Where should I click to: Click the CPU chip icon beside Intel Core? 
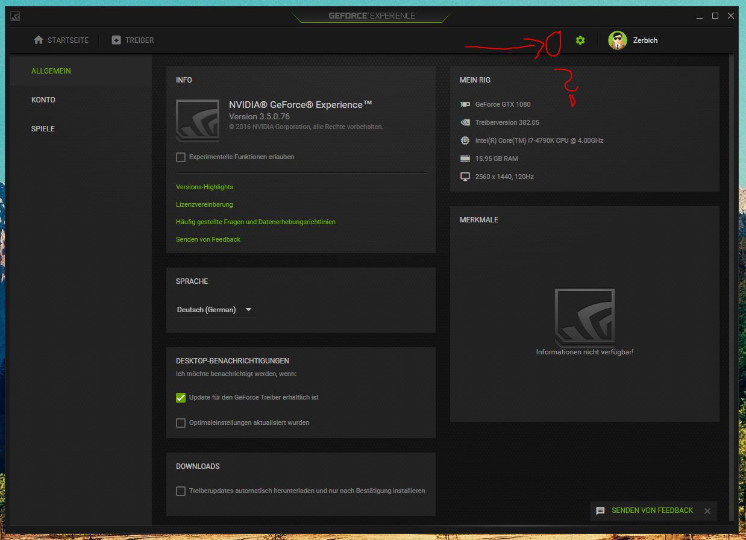tap(465, 140)
